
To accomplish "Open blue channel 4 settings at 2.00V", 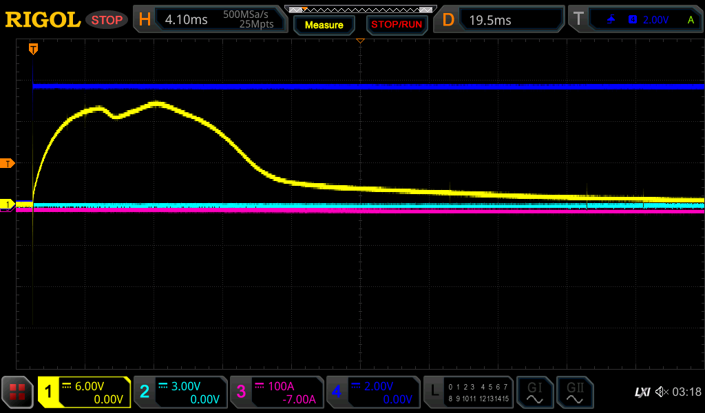I will click(x=373, y=392).
